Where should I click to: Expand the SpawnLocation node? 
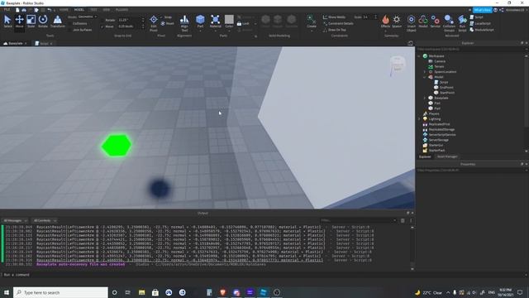(425, 72)
